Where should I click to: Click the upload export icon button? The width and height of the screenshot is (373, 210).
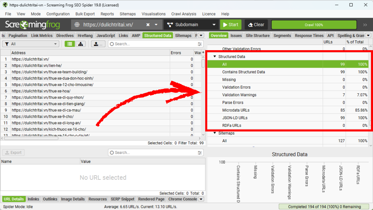pyautogui.click(x=98, y=44)
